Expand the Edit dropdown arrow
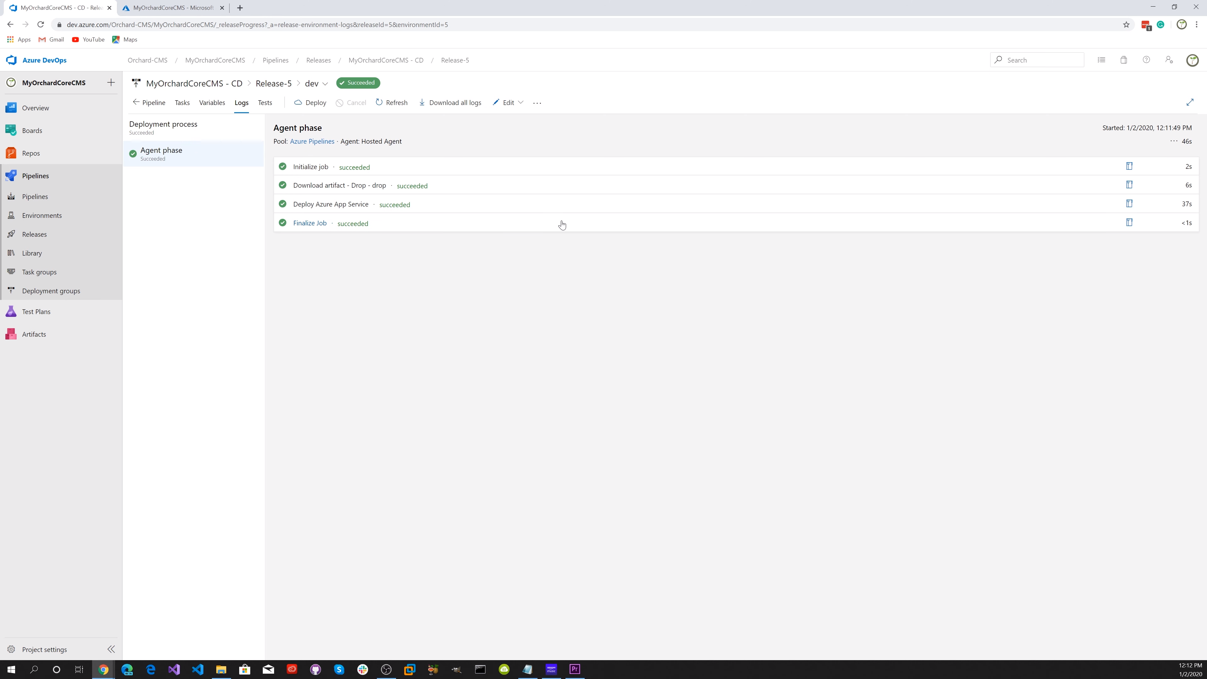The width and height of the screenshot is (1207, 679). click(521, 102)
